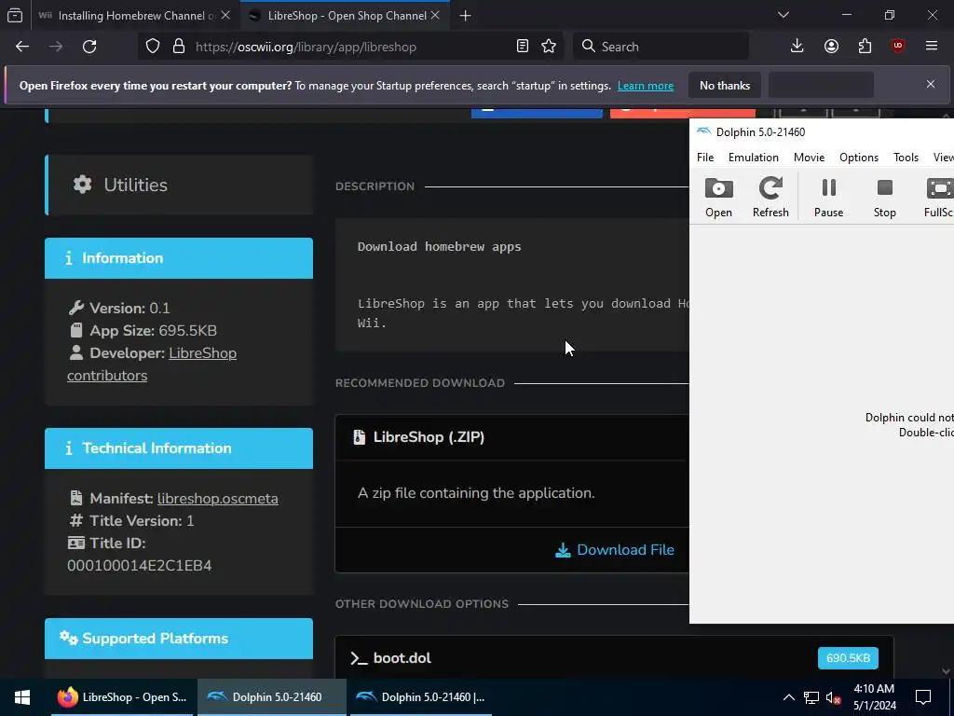Image resolution: width=954 pixels, height=716 pixels.
Task: Click Title ID value 000100014E2C1EB4
Action: coord(140,566)
